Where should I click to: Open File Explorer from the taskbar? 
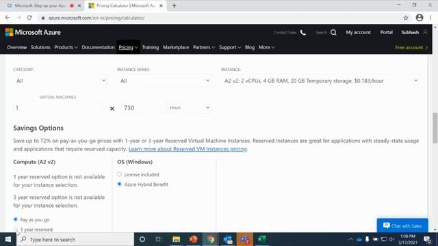pos(176,239)
